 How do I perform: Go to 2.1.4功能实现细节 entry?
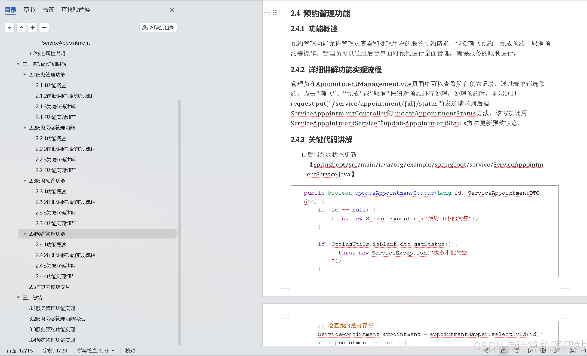(56, 117)
